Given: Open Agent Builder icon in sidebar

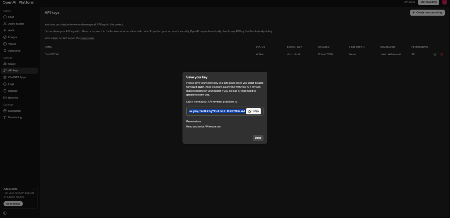Looking at the screenshot, I should click(x=5, y=24).
